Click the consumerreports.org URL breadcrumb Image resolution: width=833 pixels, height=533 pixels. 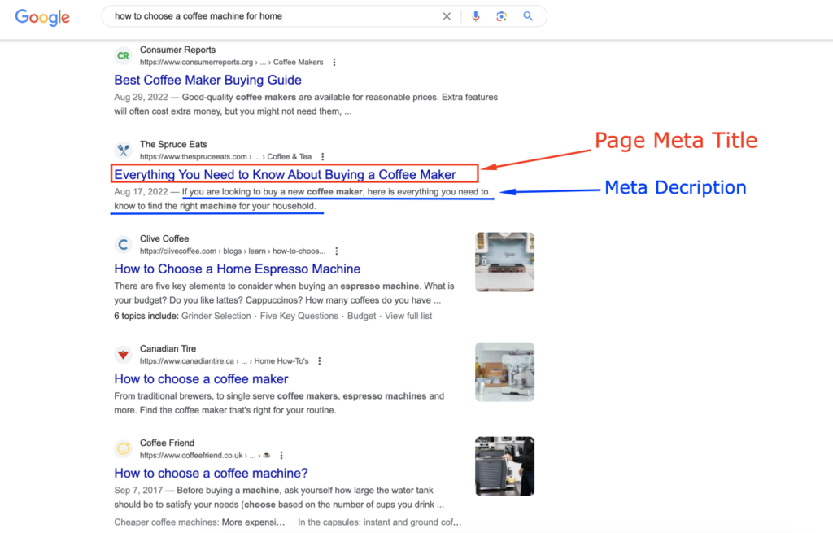(232, 62)
